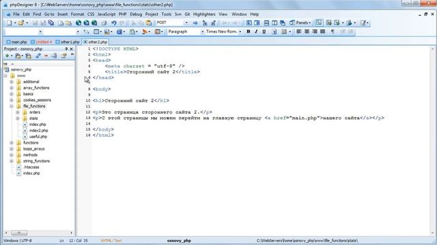The height and width of the screenshot is (245, 437).
Task: Switch to the main.php tab
Action: click(x=16, y=42)
